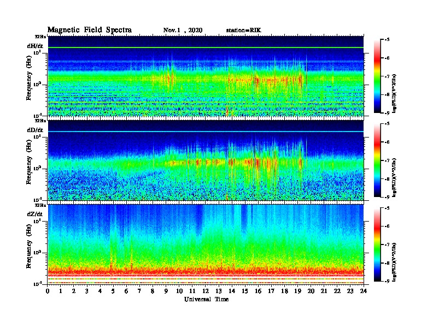
Task: Click the -7 tick of dD/dt color scale
Action: pyautogui.click(x=387, y=160)
